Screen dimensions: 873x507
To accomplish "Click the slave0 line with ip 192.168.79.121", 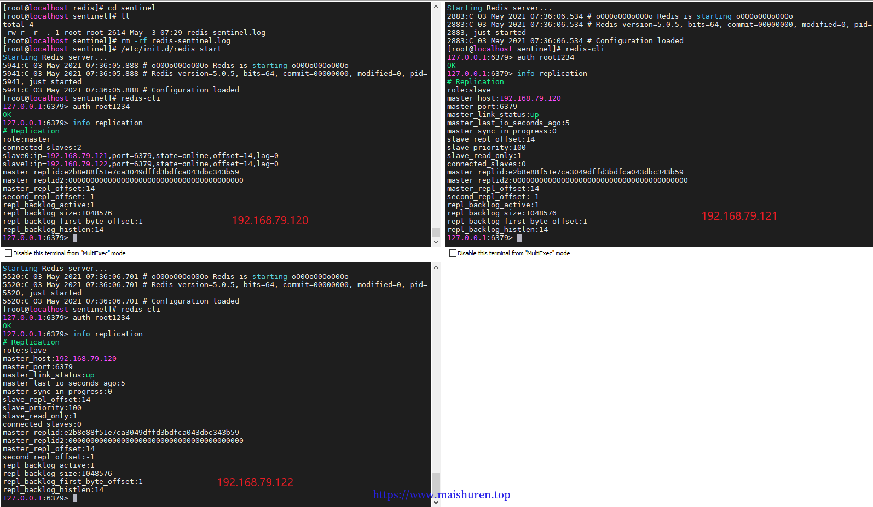I will point(141,156).
